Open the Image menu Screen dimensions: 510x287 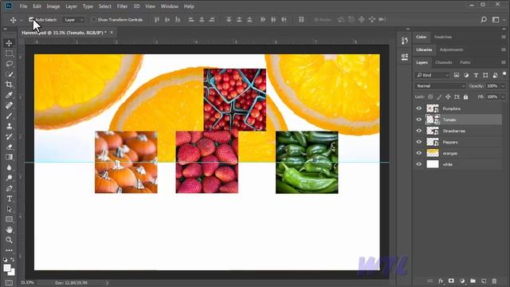tap(53, 6)
